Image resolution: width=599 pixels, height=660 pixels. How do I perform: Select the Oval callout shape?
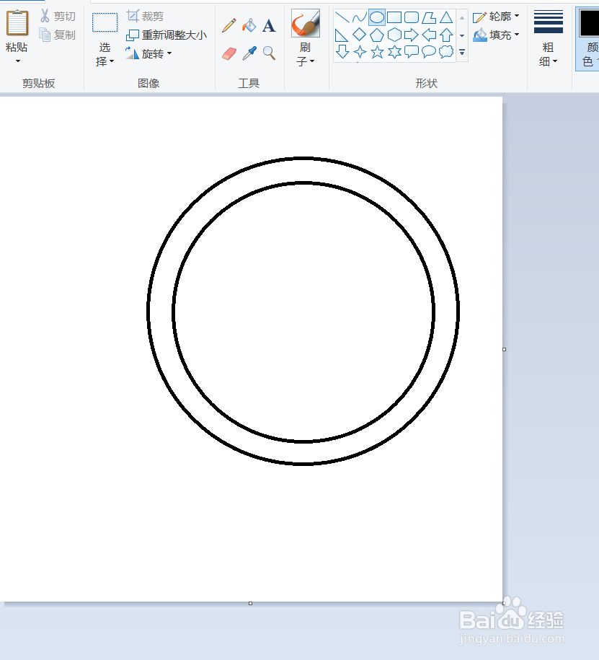(429, 52)
